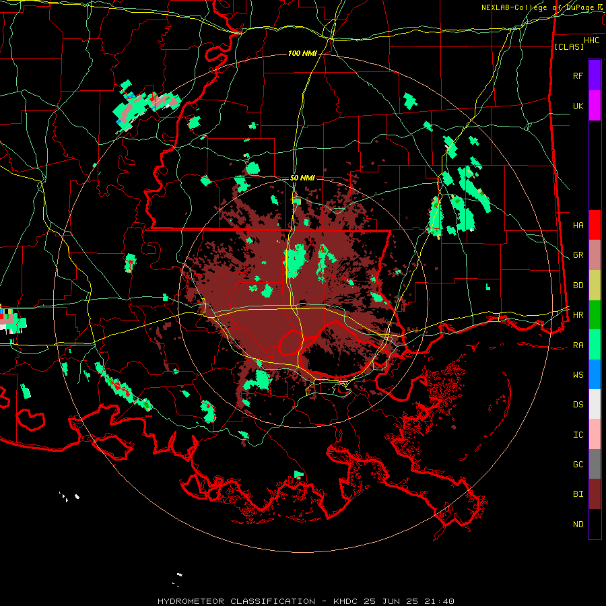Click the RF purple legend swatch

(x=595, y=75)
